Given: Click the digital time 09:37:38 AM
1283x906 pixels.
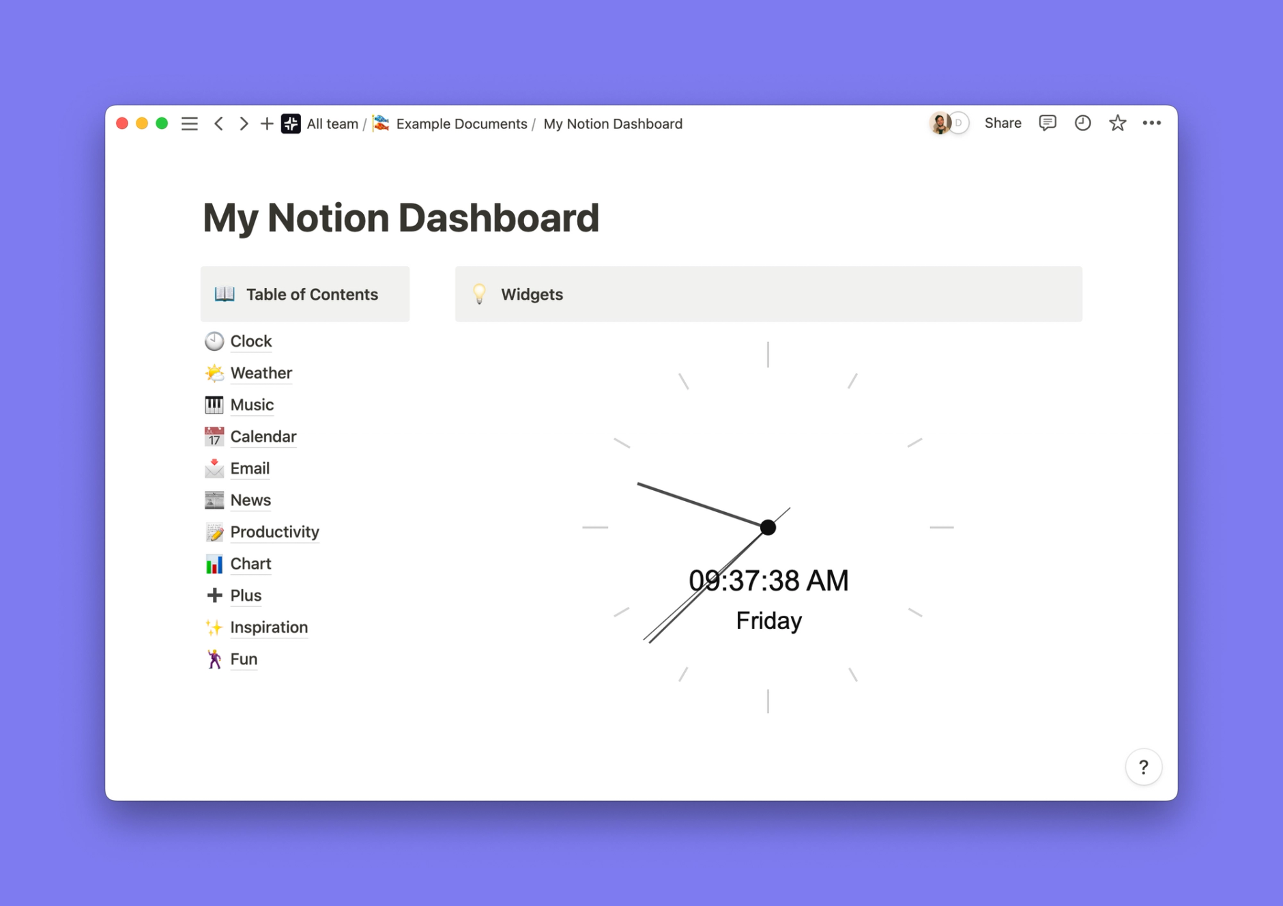Looking at the screenshot, I should pyautogui.click(x=768, y=580).
